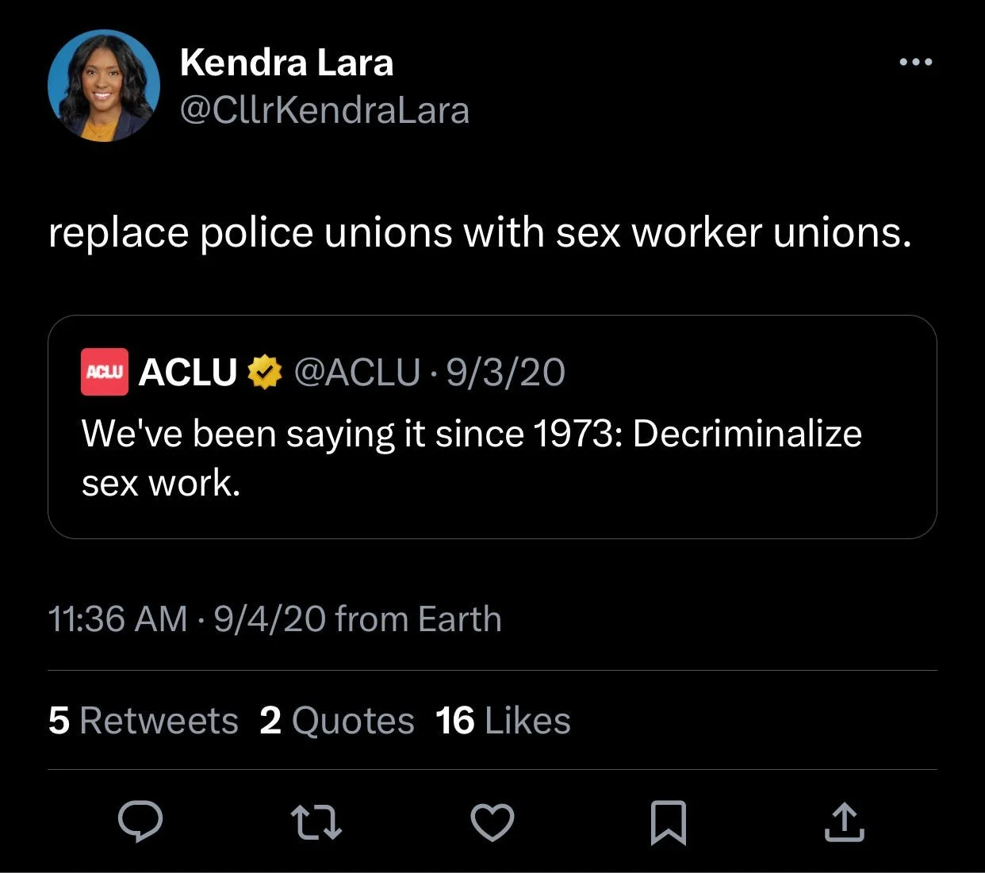Screen dimensions: 985x873
Task: Open the share upload icon
Action: [844, 821]
